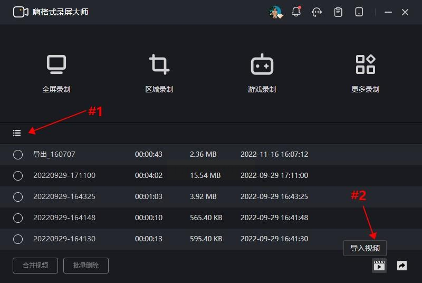Open customer support headset icon
422x283 pixels.
tap(316, 12)
